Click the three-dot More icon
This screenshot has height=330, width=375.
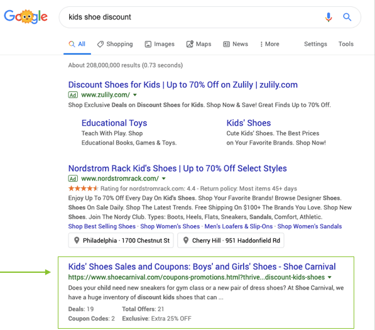tap(261, 44)
